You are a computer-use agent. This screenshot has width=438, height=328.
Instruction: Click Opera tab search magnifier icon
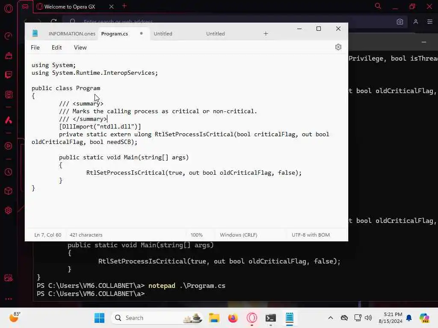[x=378, y=6]
